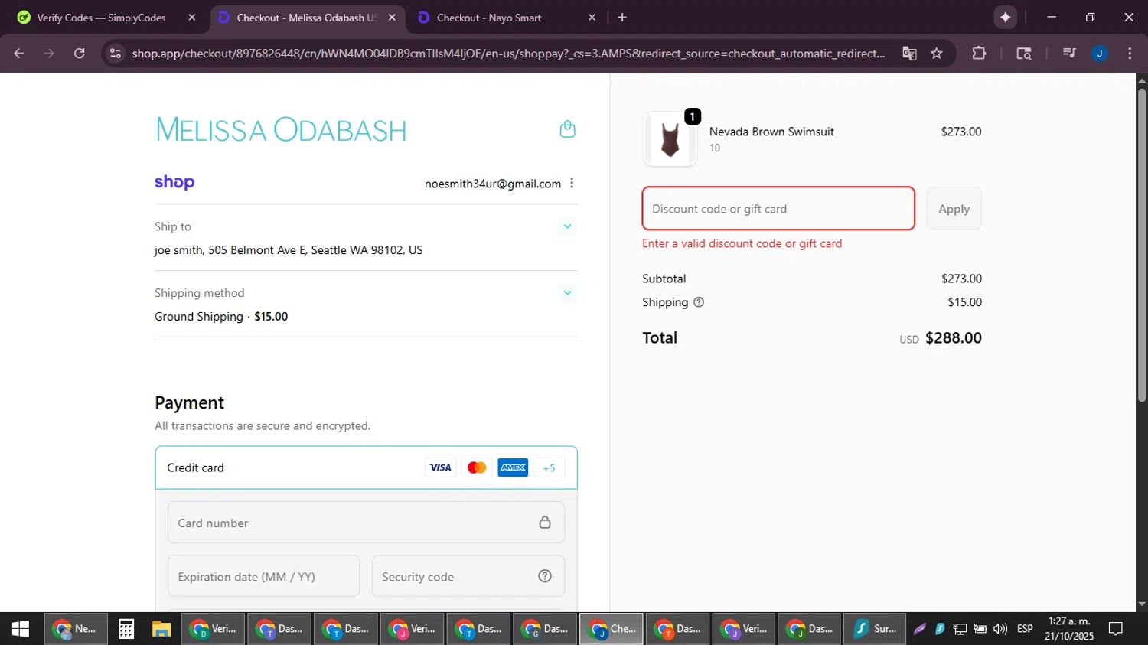Viewport: 1148px width, 645px height.
Task: Click the Visa card icon
Action: tap(440, 467)
